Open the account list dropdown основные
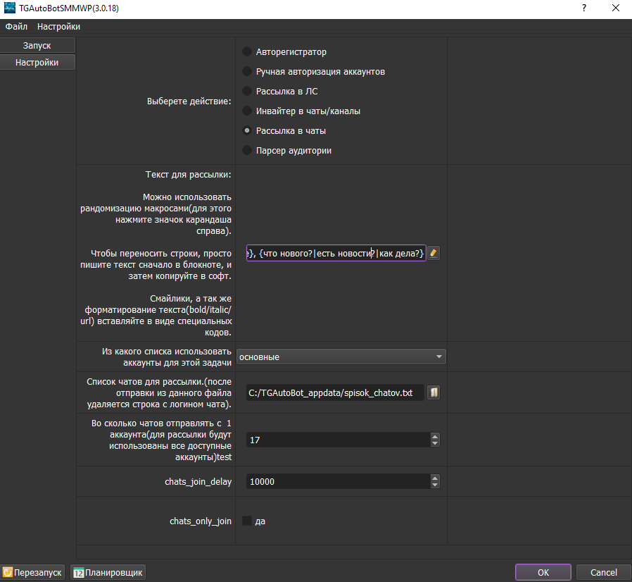The height and width of the screenshot is (582, 632). (341, 357)
